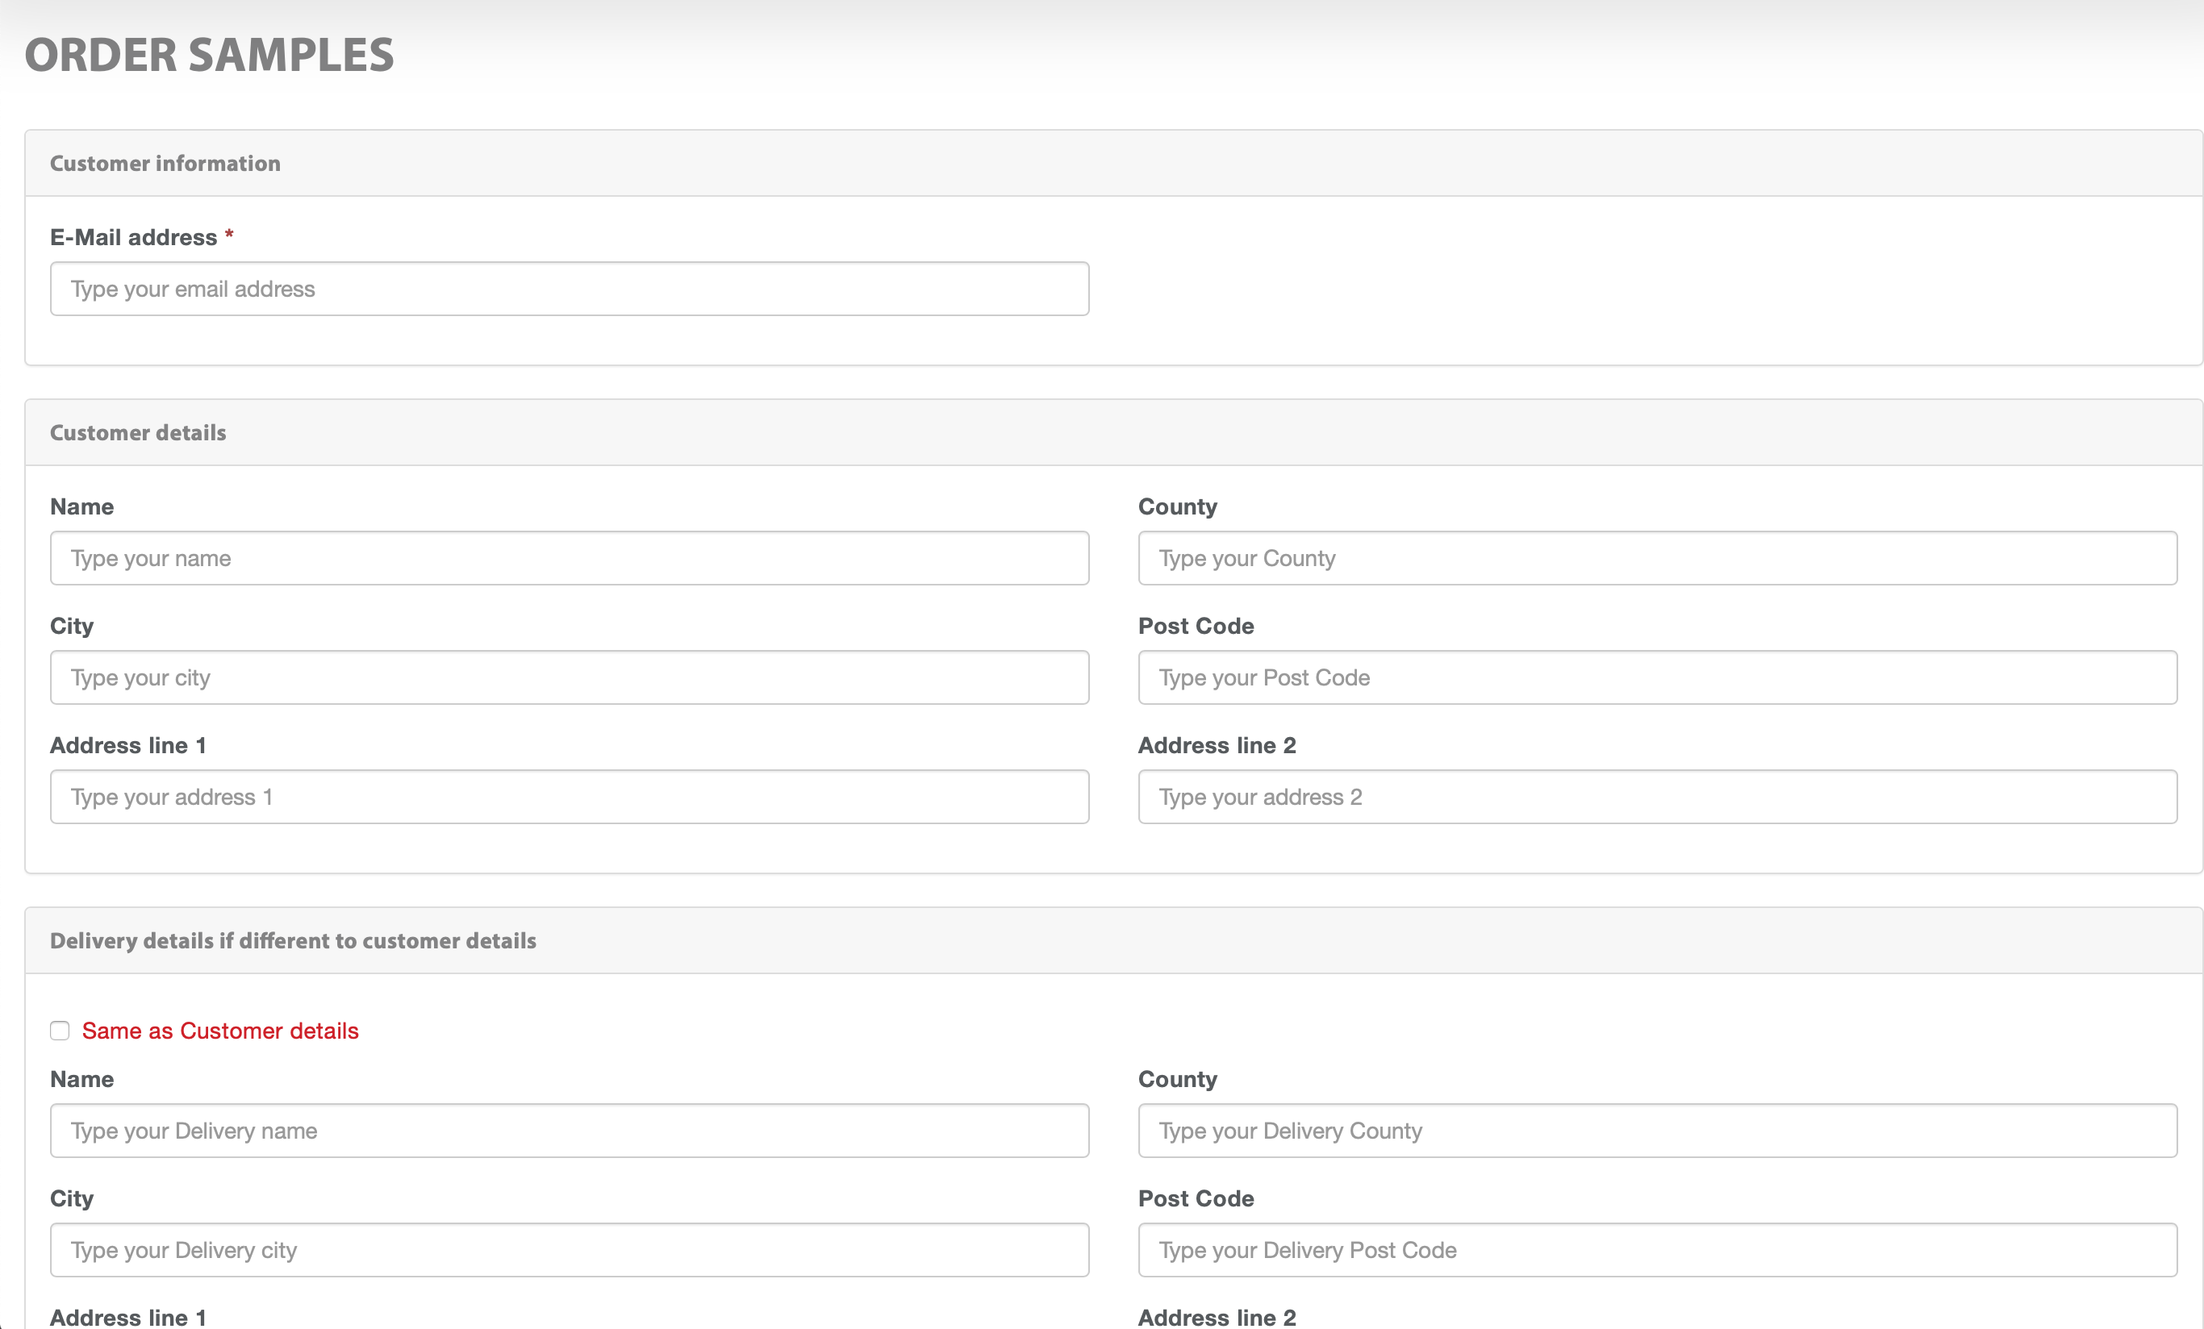Focus the customer Name field
Image resolution: width=2204 pixels, height=1329 pixels.
pos(569,558)
